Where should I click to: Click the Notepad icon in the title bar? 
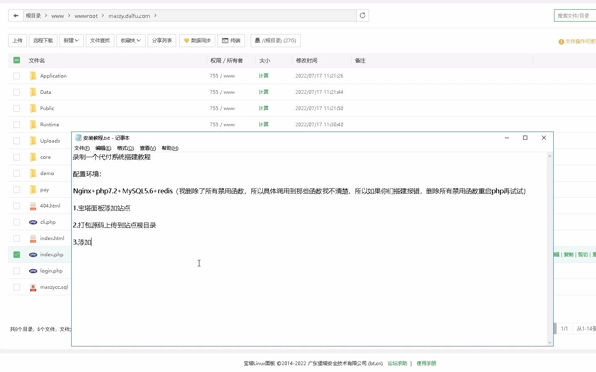[78, 138]
